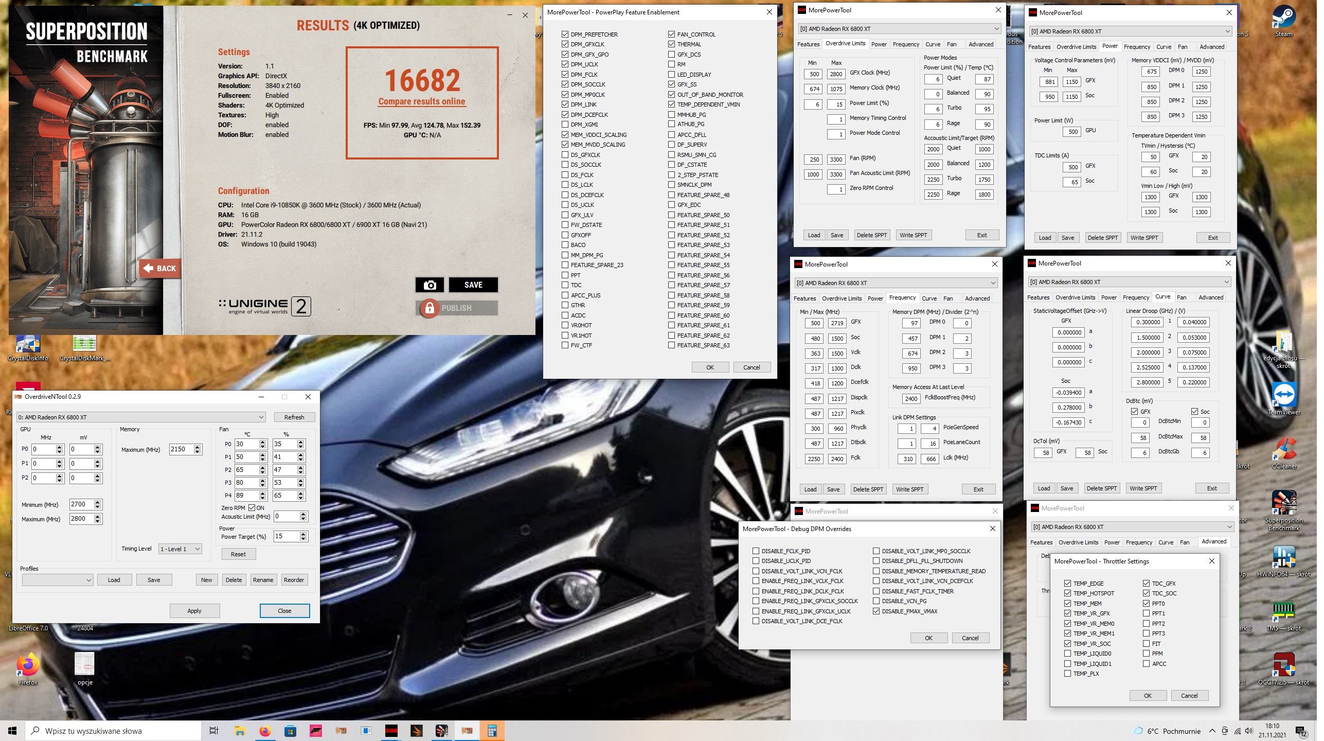Launch OCCT7.2.5 desktop shortcut

1284,669
